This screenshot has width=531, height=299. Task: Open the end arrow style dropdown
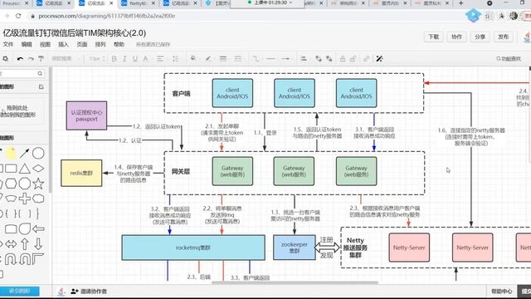pyautogui.click(x=285, y=59)
